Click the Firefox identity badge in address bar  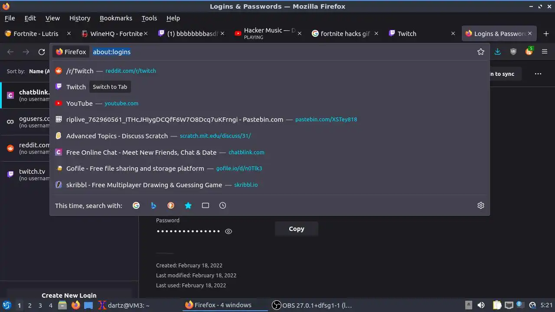pos(71,52)
